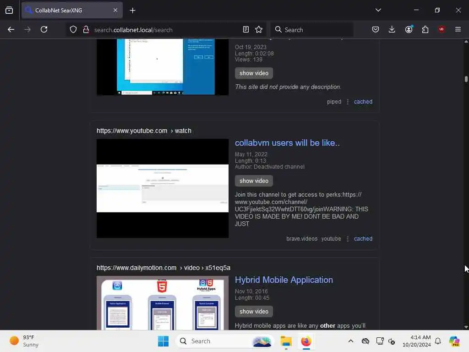Viewport: 469px width, 352px height.
Task: Open the Hybrid Mobile Application thumbnail
Action: (x=163, y=303)
